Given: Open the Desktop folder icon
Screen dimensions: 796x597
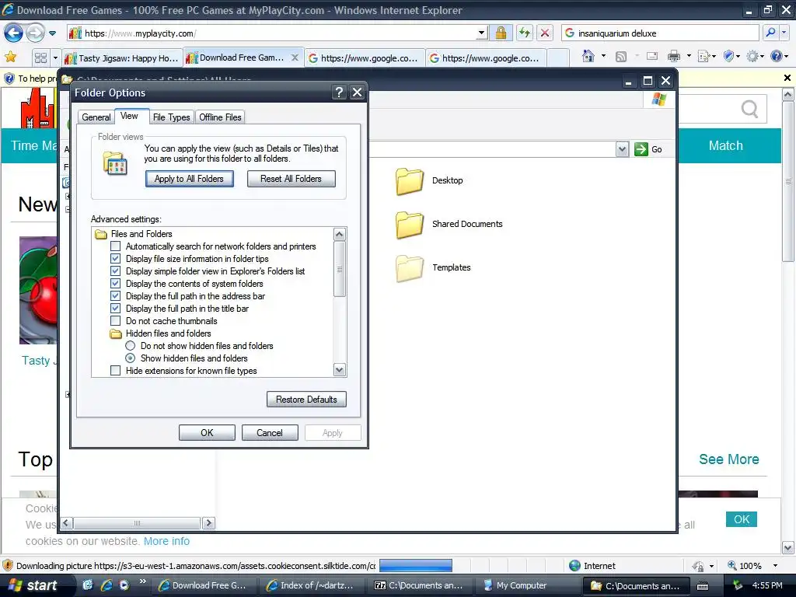Looking at the screenshot, I should [409, 181].
